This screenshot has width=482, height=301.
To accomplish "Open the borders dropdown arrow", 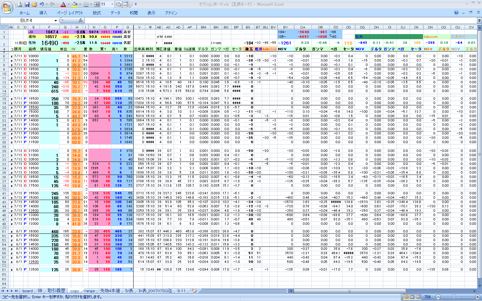I will (91, 4).
